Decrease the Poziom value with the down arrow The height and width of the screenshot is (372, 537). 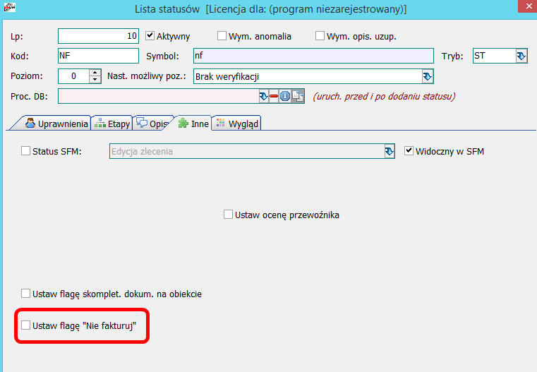coord(95,80)
